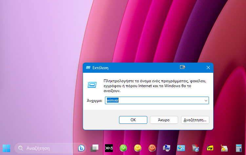The image size is (246, 155).
Task: Expand the Άνοιγμα history dropdown arrow
Action: (206, 101)
